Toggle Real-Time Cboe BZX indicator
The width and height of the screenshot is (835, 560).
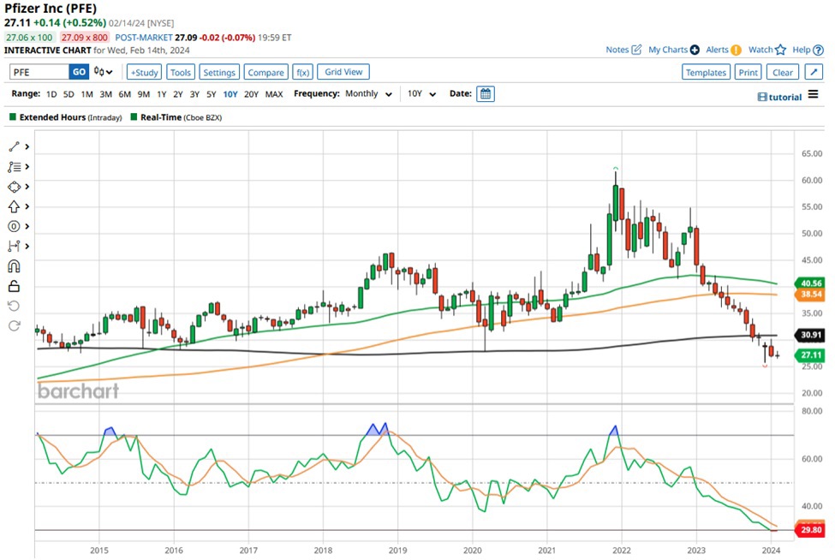click(134, 116)
